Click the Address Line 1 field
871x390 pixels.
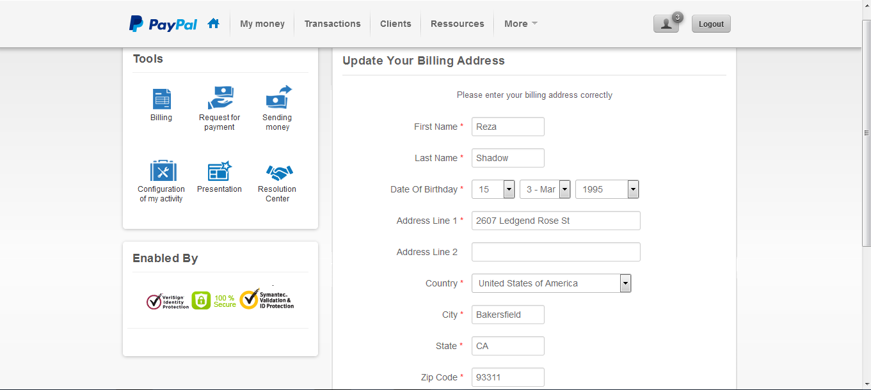556,221
